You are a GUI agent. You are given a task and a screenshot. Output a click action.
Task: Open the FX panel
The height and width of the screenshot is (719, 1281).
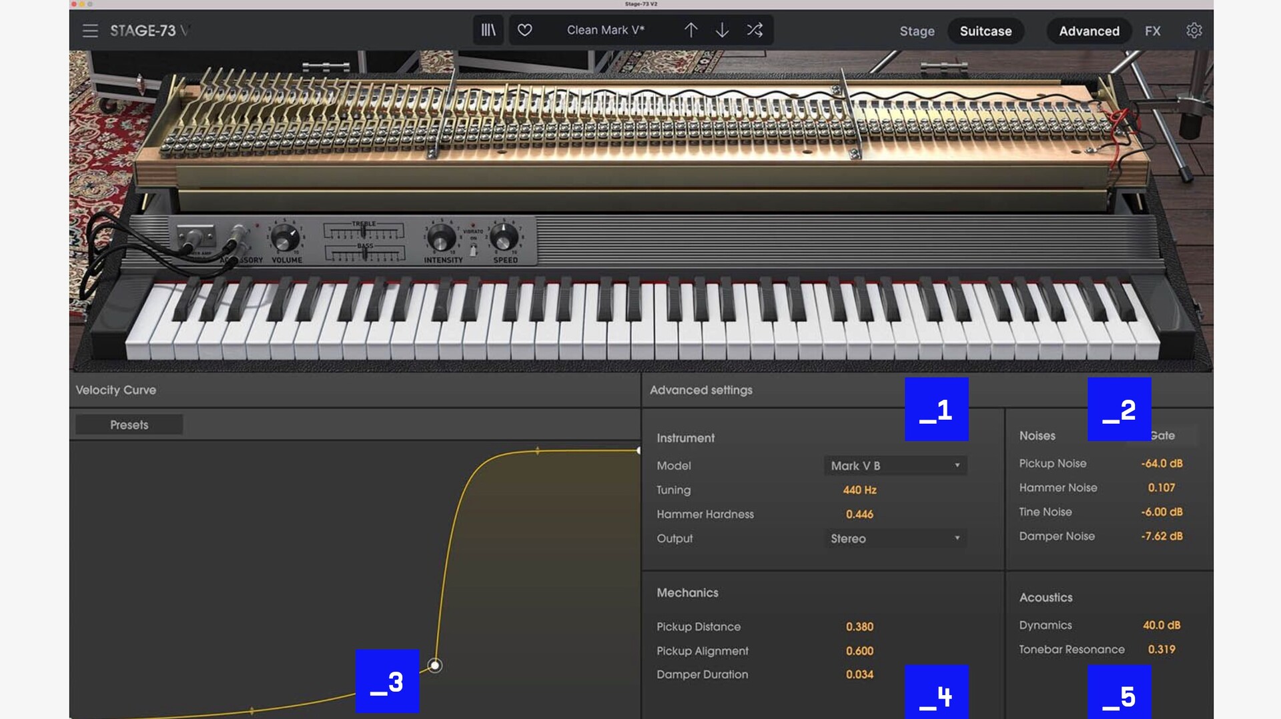[1153, 31]
